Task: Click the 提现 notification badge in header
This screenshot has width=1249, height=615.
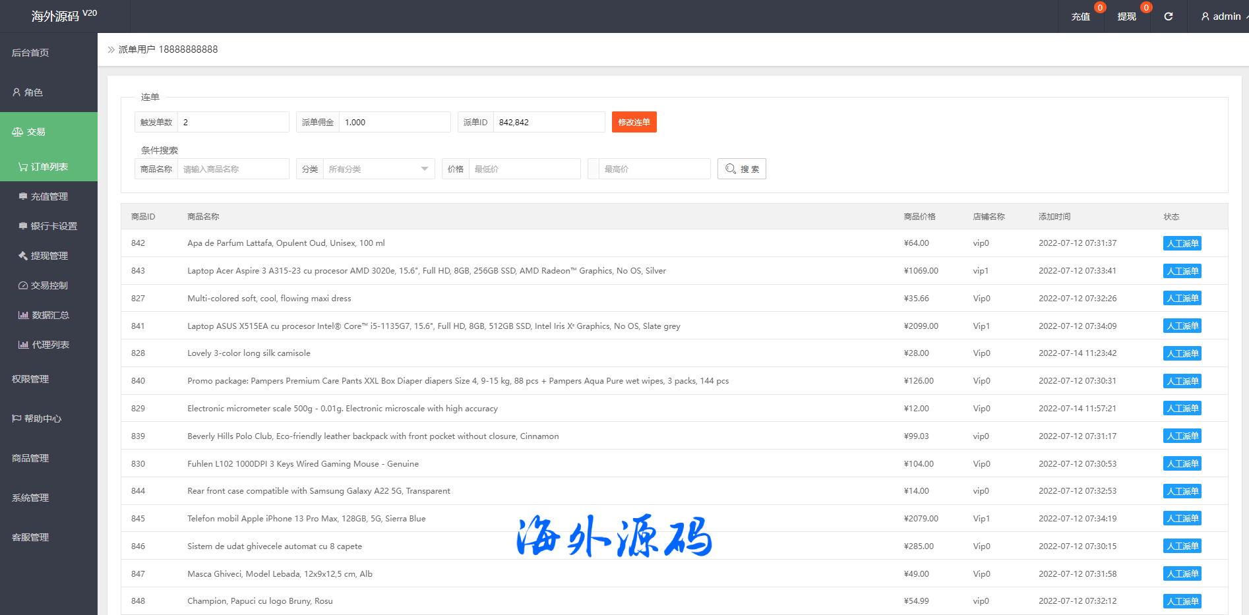Action: tap(1146, 8)
